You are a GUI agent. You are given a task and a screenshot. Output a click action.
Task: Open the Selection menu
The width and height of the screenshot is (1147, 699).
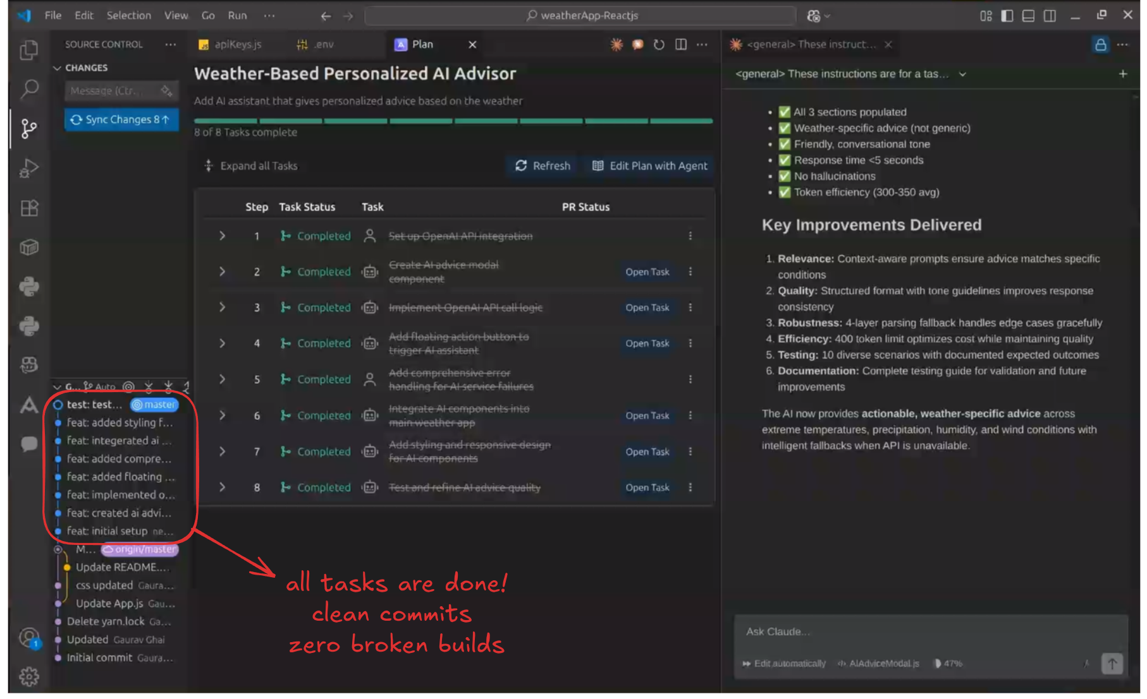tap(128, 15)
